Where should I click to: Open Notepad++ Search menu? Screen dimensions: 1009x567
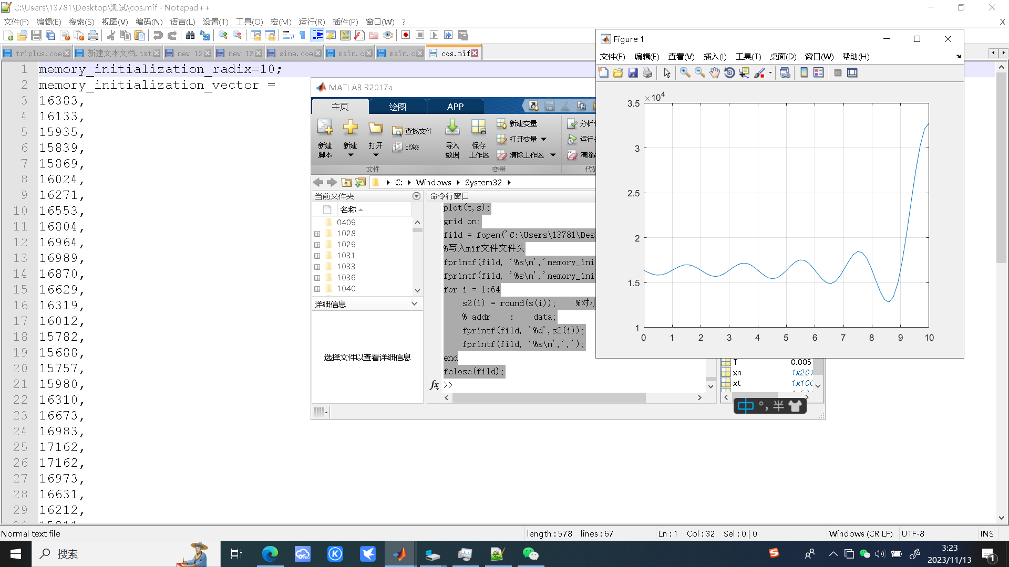coord(81,22)
